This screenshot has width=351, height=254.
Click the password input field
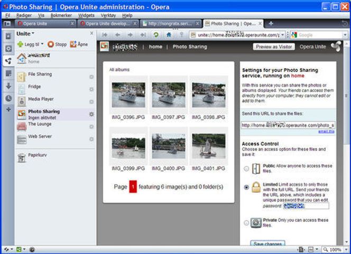(x=306, y=206)
